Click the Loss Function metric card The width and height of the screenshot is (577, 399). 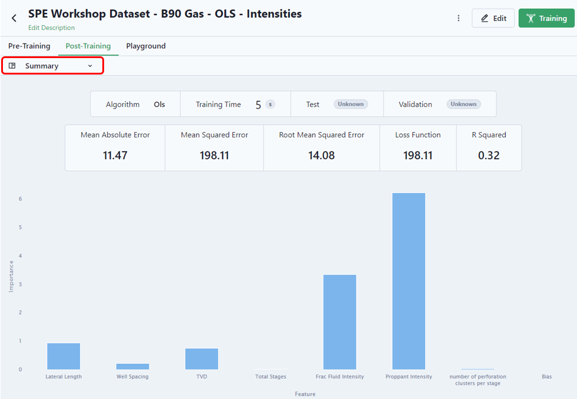click(x=418, y=147)
